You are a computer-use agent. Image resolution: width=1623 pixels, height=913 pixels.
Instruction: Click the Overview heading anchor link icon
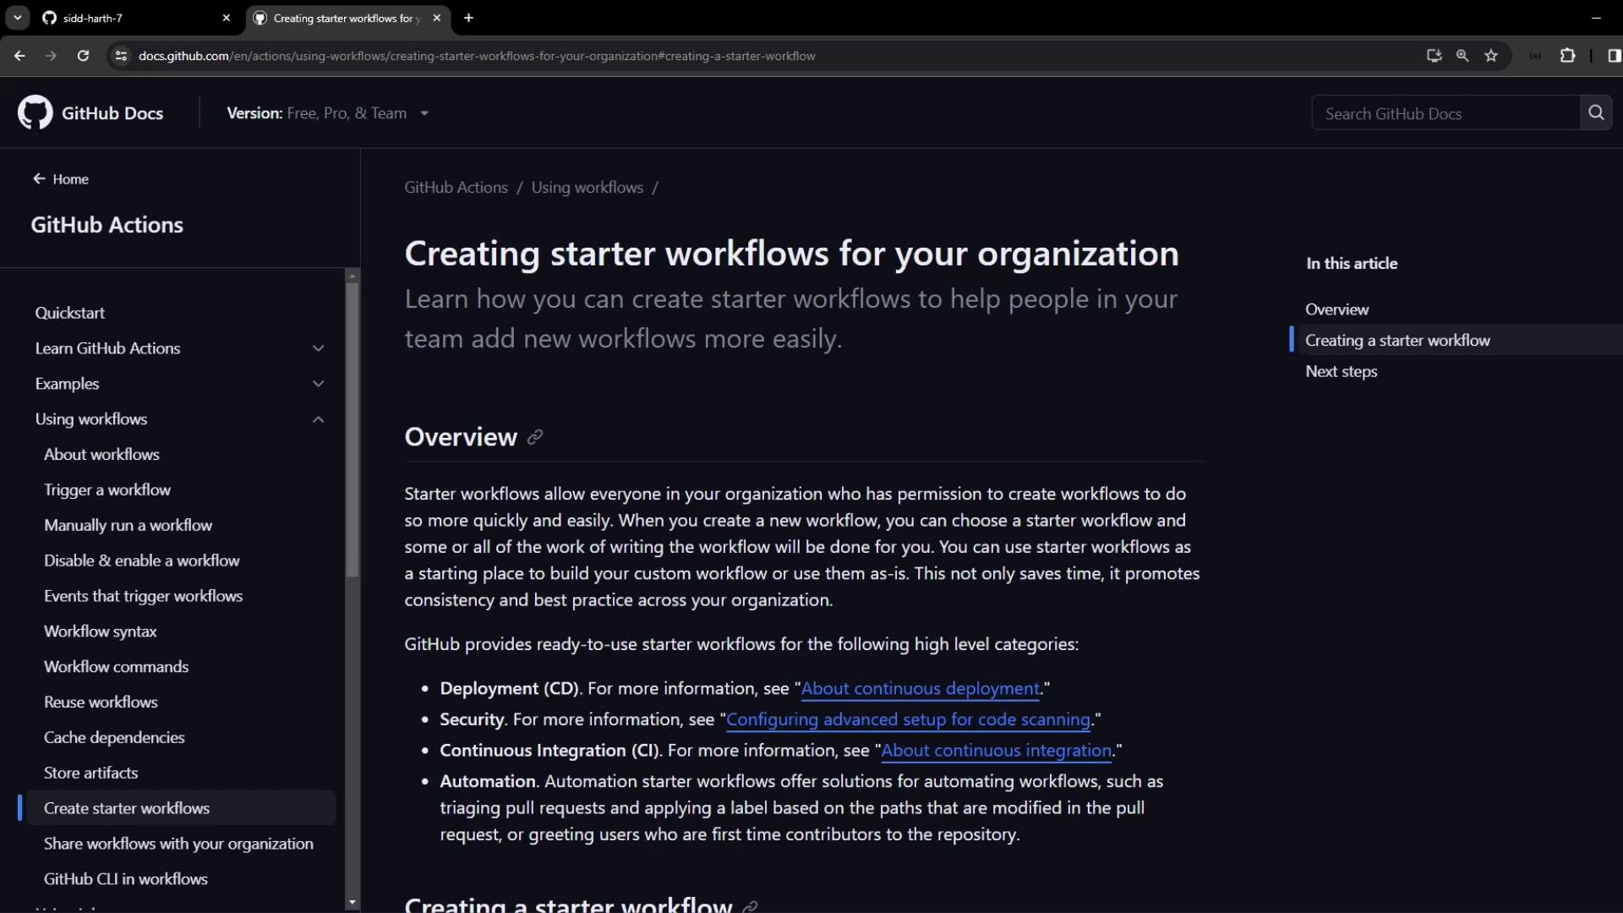point(535,437)
